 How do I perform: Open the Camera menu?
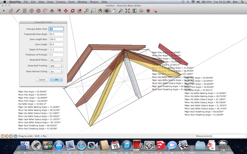(x=61, y=2)
